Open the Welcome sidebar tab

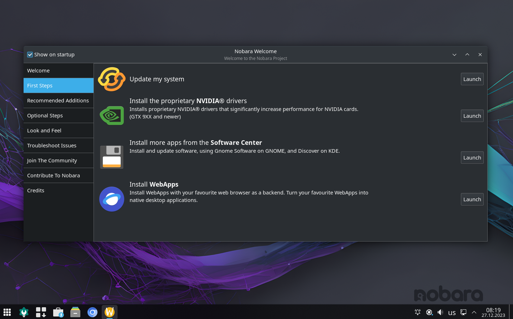(59, 71)
